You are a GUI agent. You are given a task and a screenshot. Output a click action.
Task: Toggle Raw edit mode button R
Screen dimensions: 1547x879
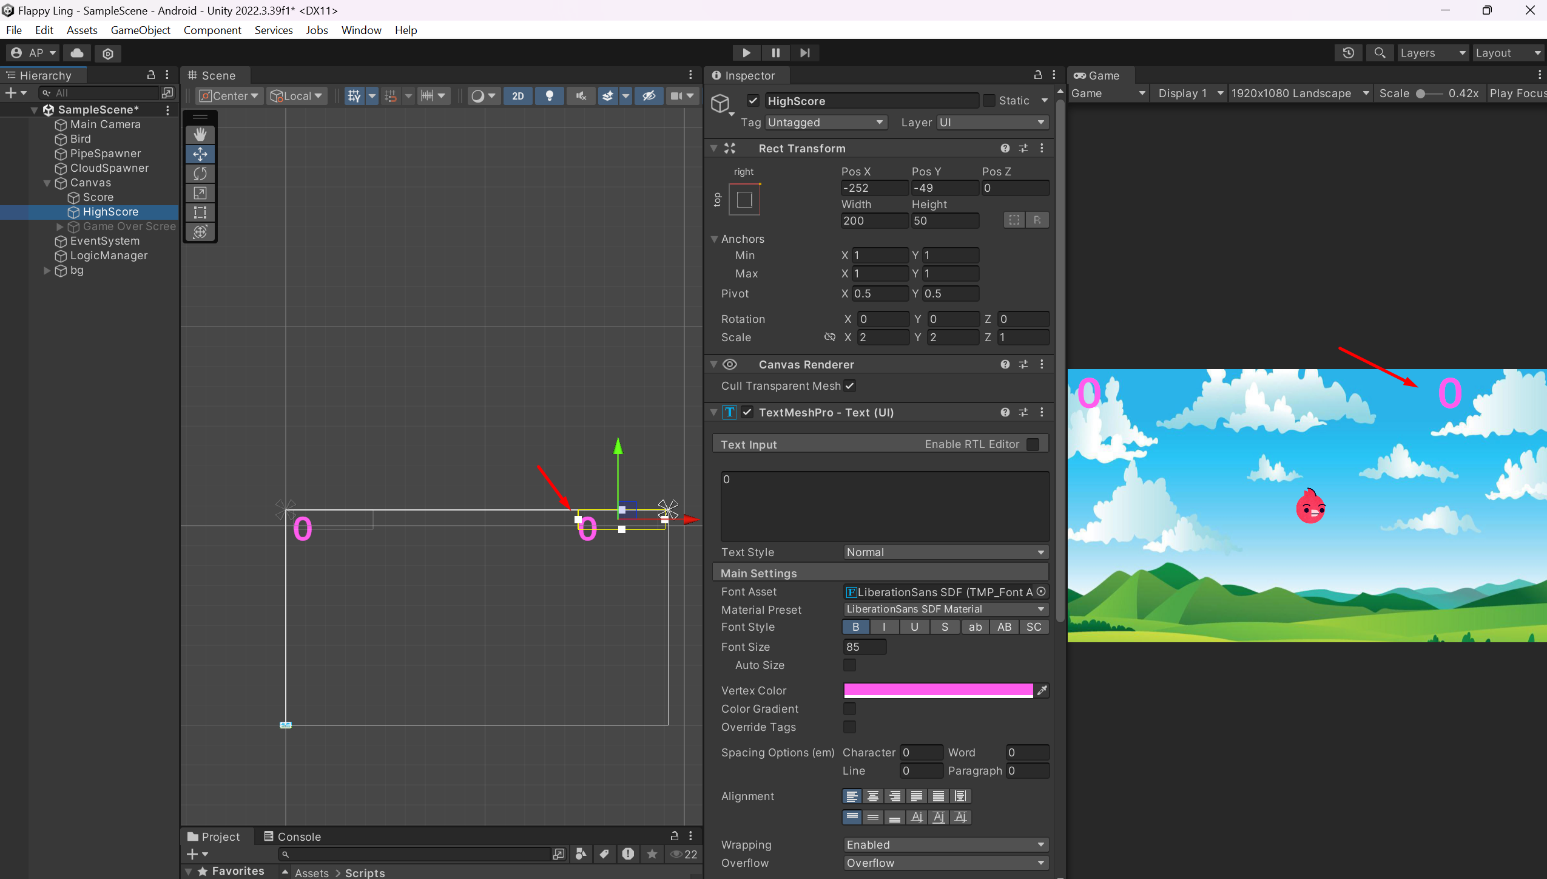(1037, 220)
